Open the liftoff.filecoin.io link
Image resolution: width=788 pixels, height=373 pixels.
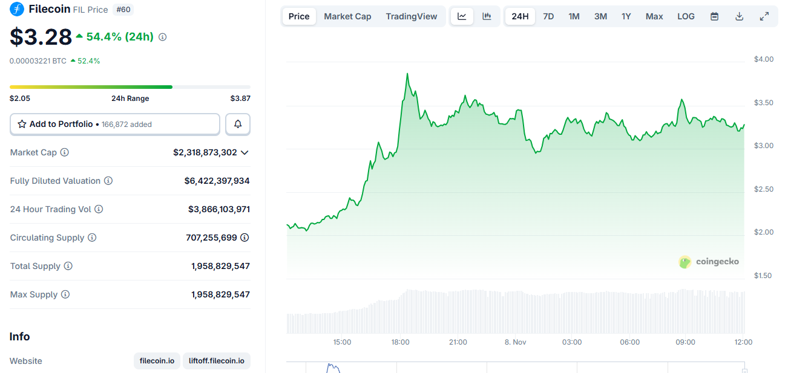tap(216, 361)
